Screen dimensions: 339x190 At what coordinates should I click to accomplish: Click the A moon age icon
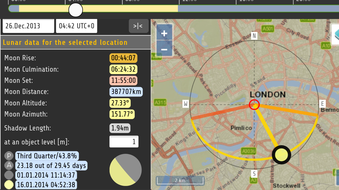[x=9, y=165]
